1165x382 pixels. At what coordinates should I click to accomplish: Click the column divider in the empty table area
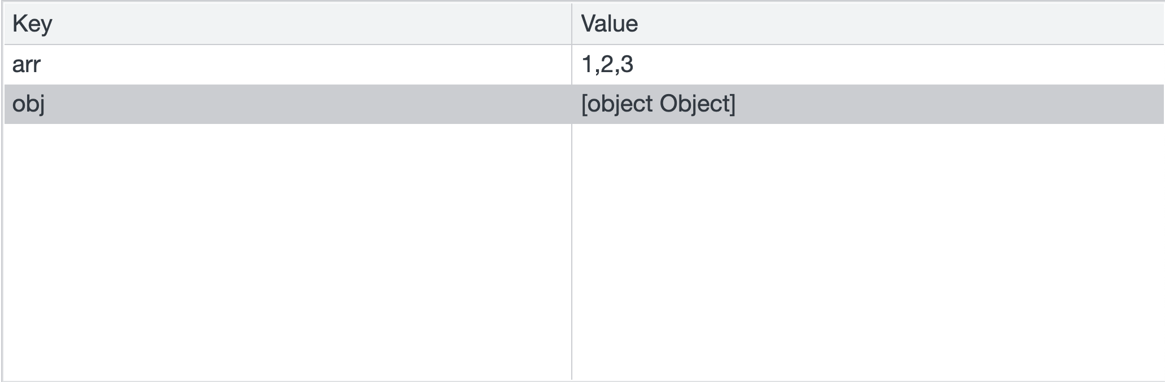(x=572, y=251)
